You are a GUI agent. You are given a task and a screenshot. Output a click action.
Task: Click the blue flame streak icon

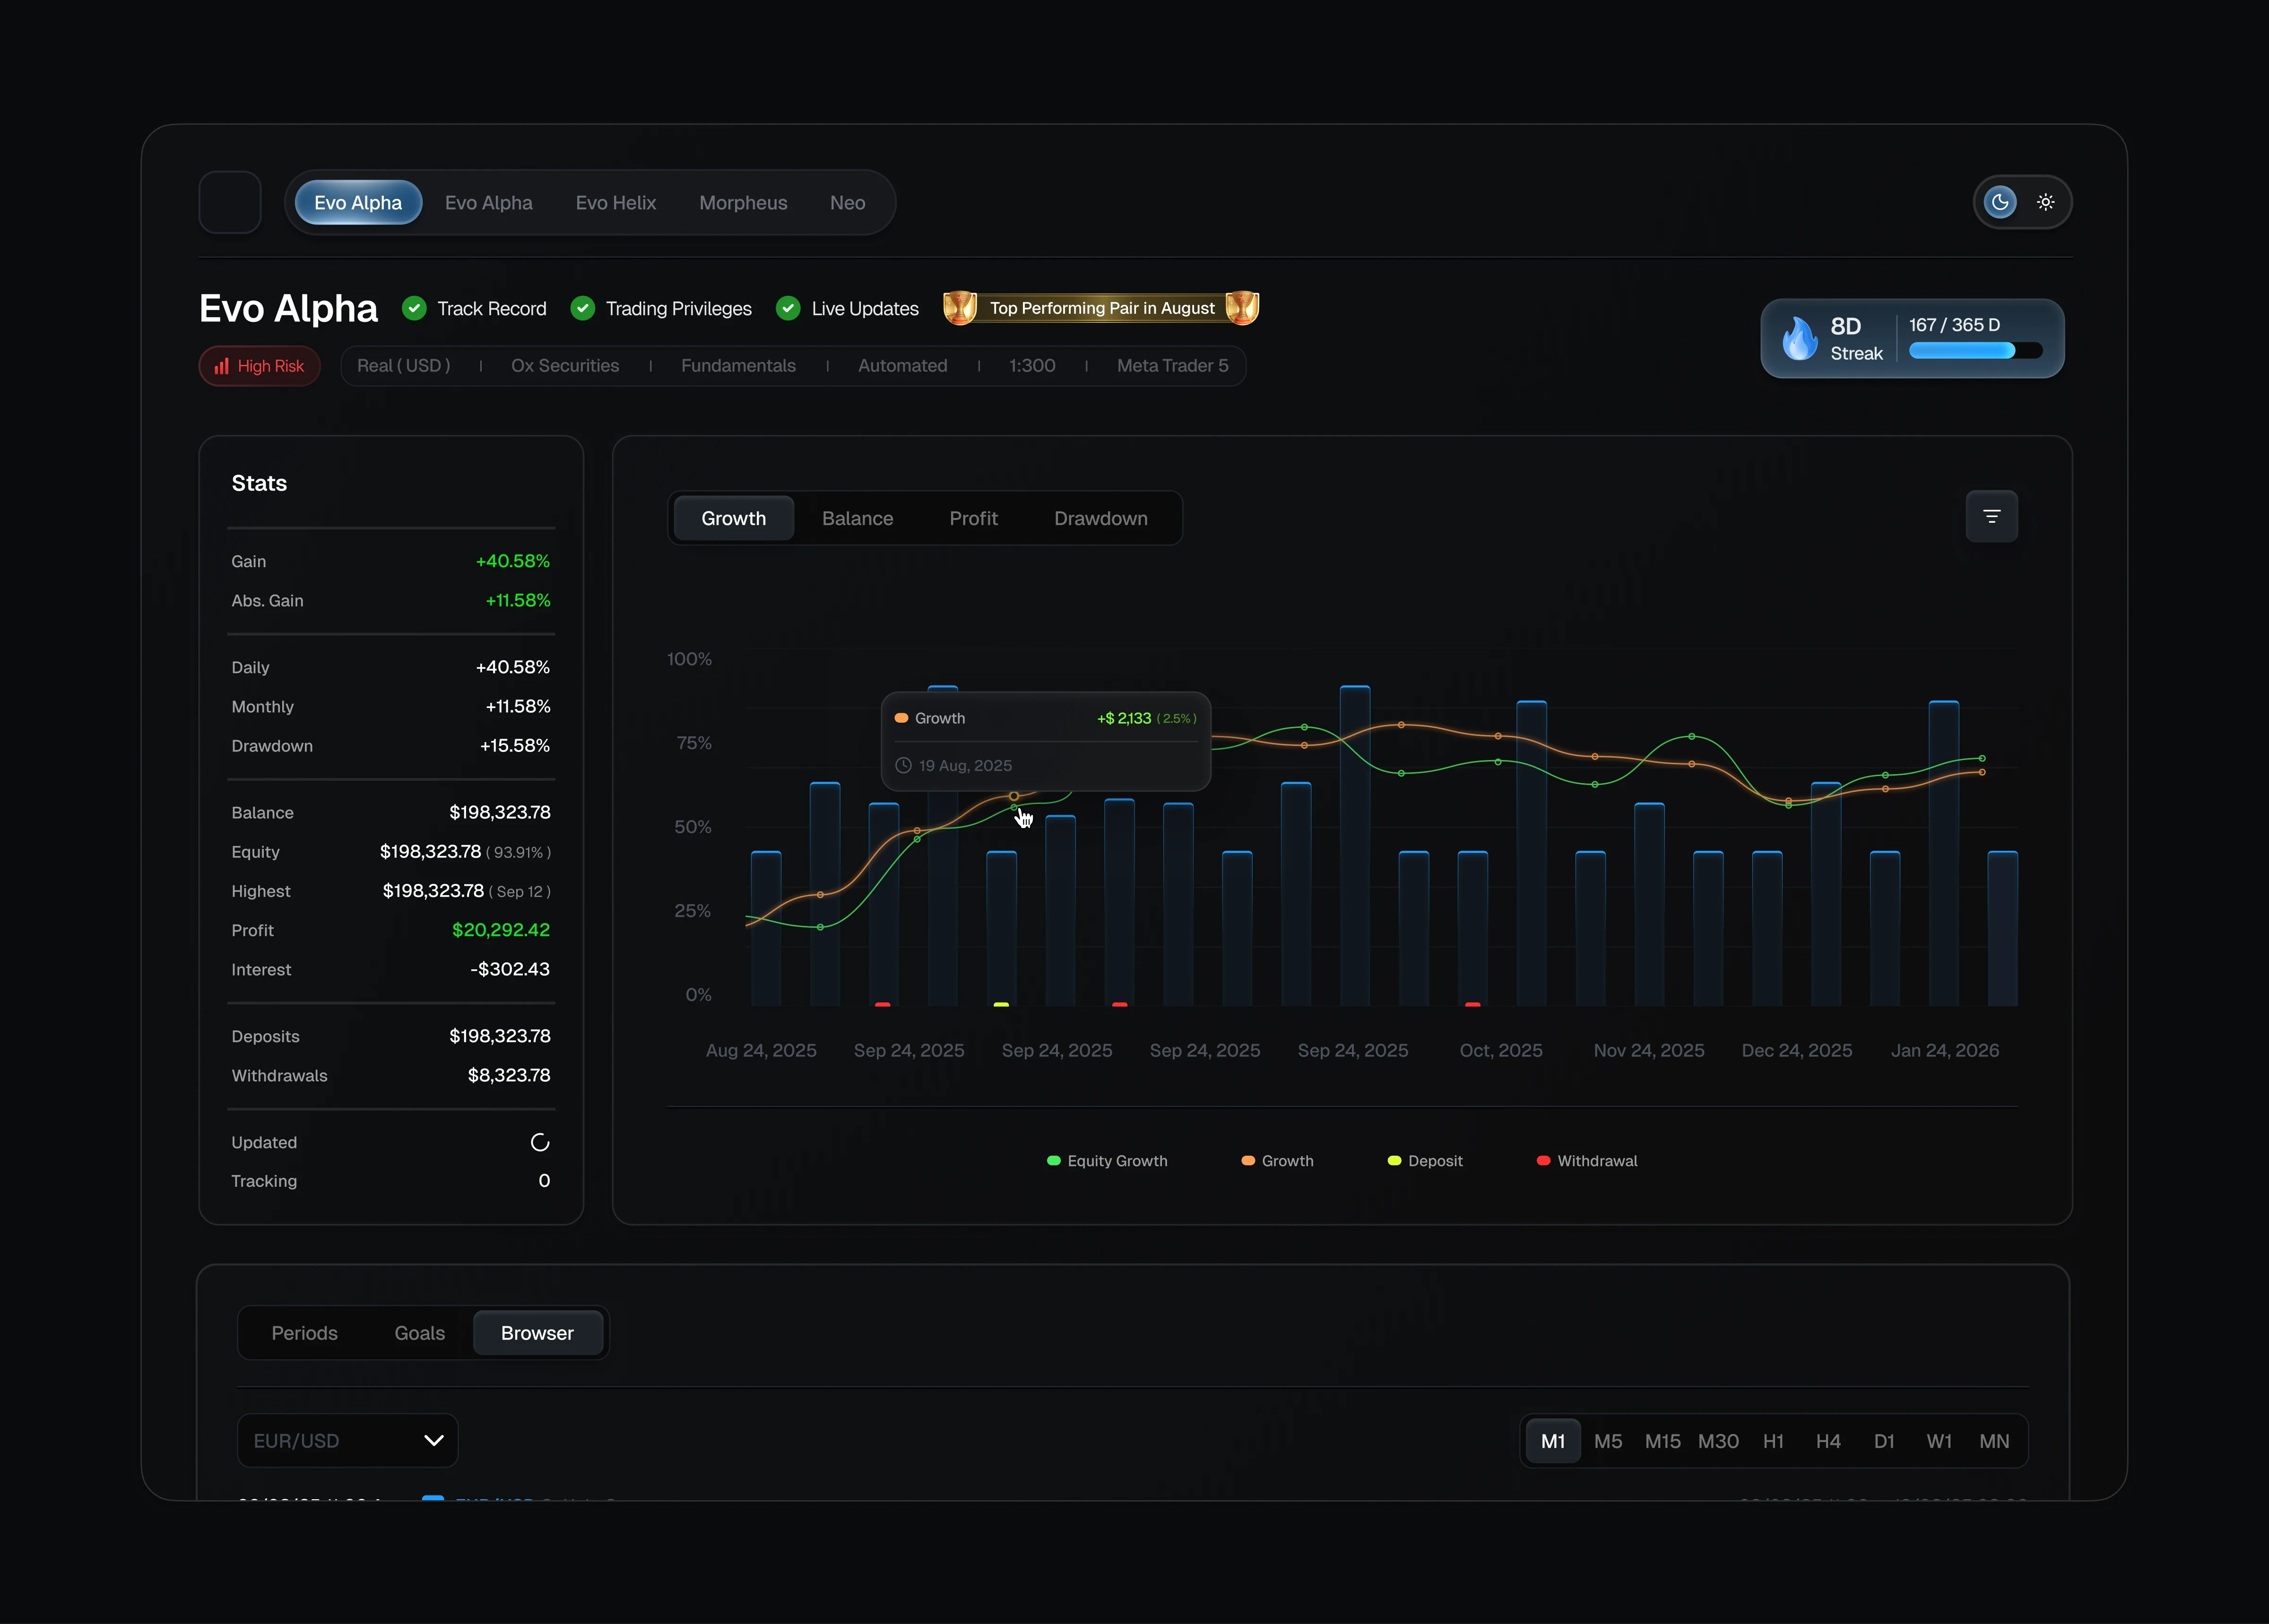click(x=1799, y=339)
